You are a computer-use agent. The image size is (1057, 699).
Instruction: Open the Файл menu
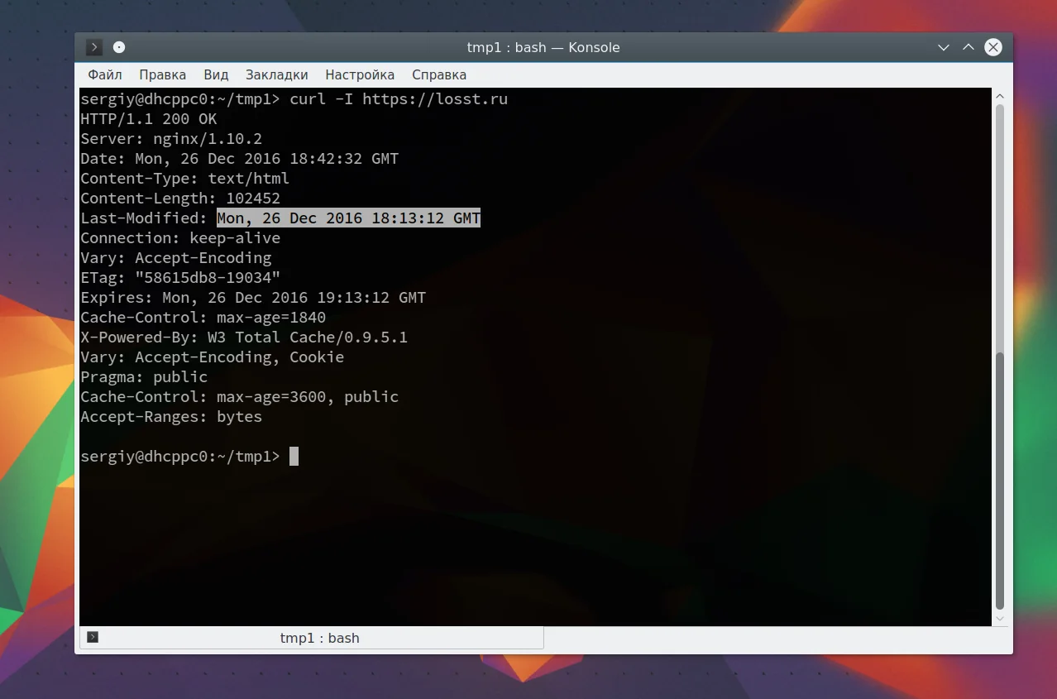(x=105, y=74)
